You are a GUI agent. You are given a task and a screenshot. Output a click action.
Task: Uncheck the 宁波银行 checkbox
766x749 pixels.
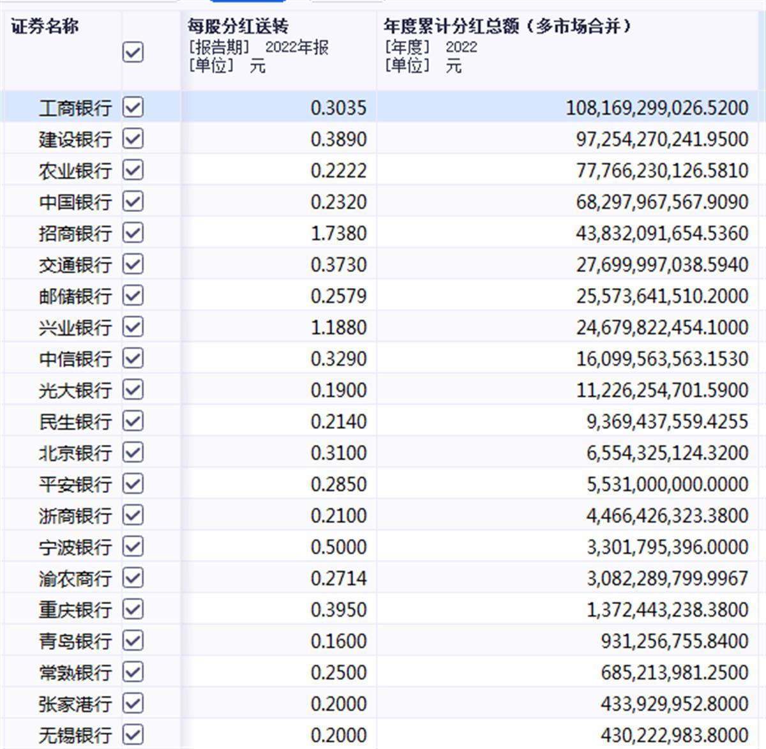coord(133,547)
